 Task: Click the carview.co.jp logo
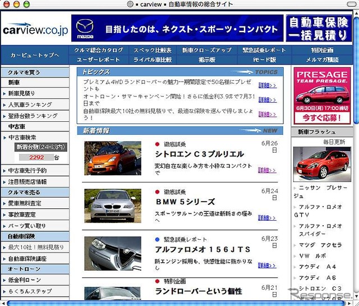tap(35, 29)
